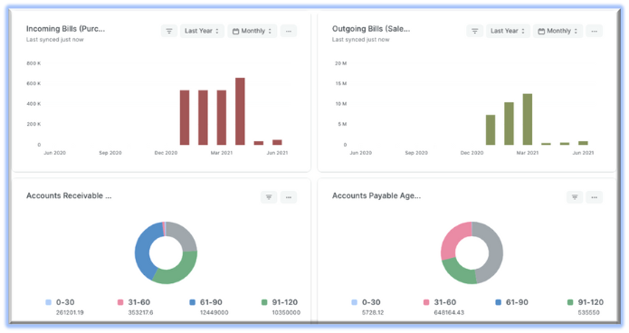Image resolution: width=629 pixels, height=333 pixels.
Task: Click the tallest red bar in Incoming Bills
Action: click(x=240, y=111)
